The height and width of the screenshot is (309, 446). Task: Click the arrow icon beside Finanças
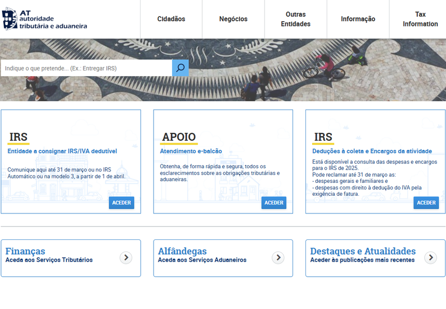click(124, 258)
